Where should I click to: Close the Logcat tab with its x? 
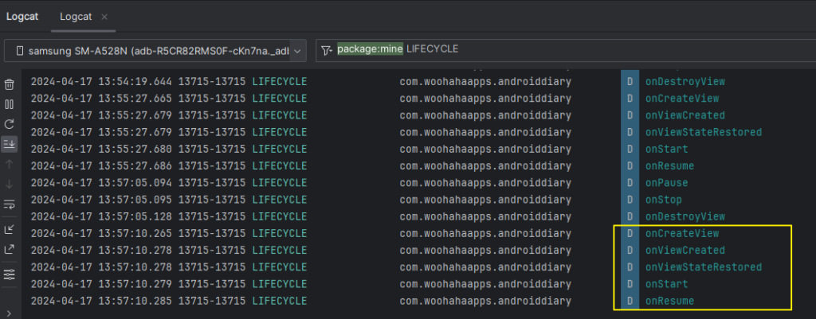click(x=104, y=17)
